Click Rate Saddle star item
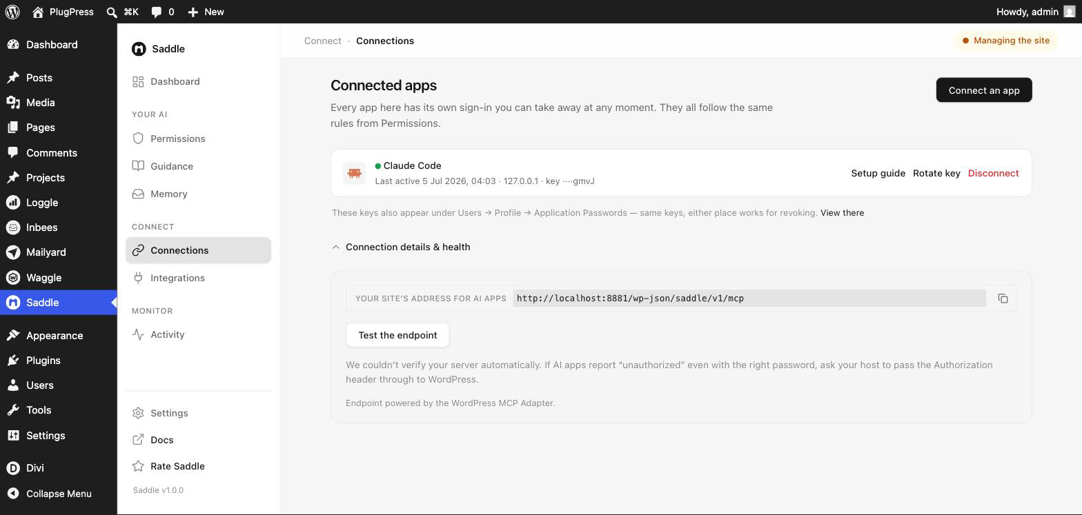Screen dimensions: 1082x515 click(198, 466)
